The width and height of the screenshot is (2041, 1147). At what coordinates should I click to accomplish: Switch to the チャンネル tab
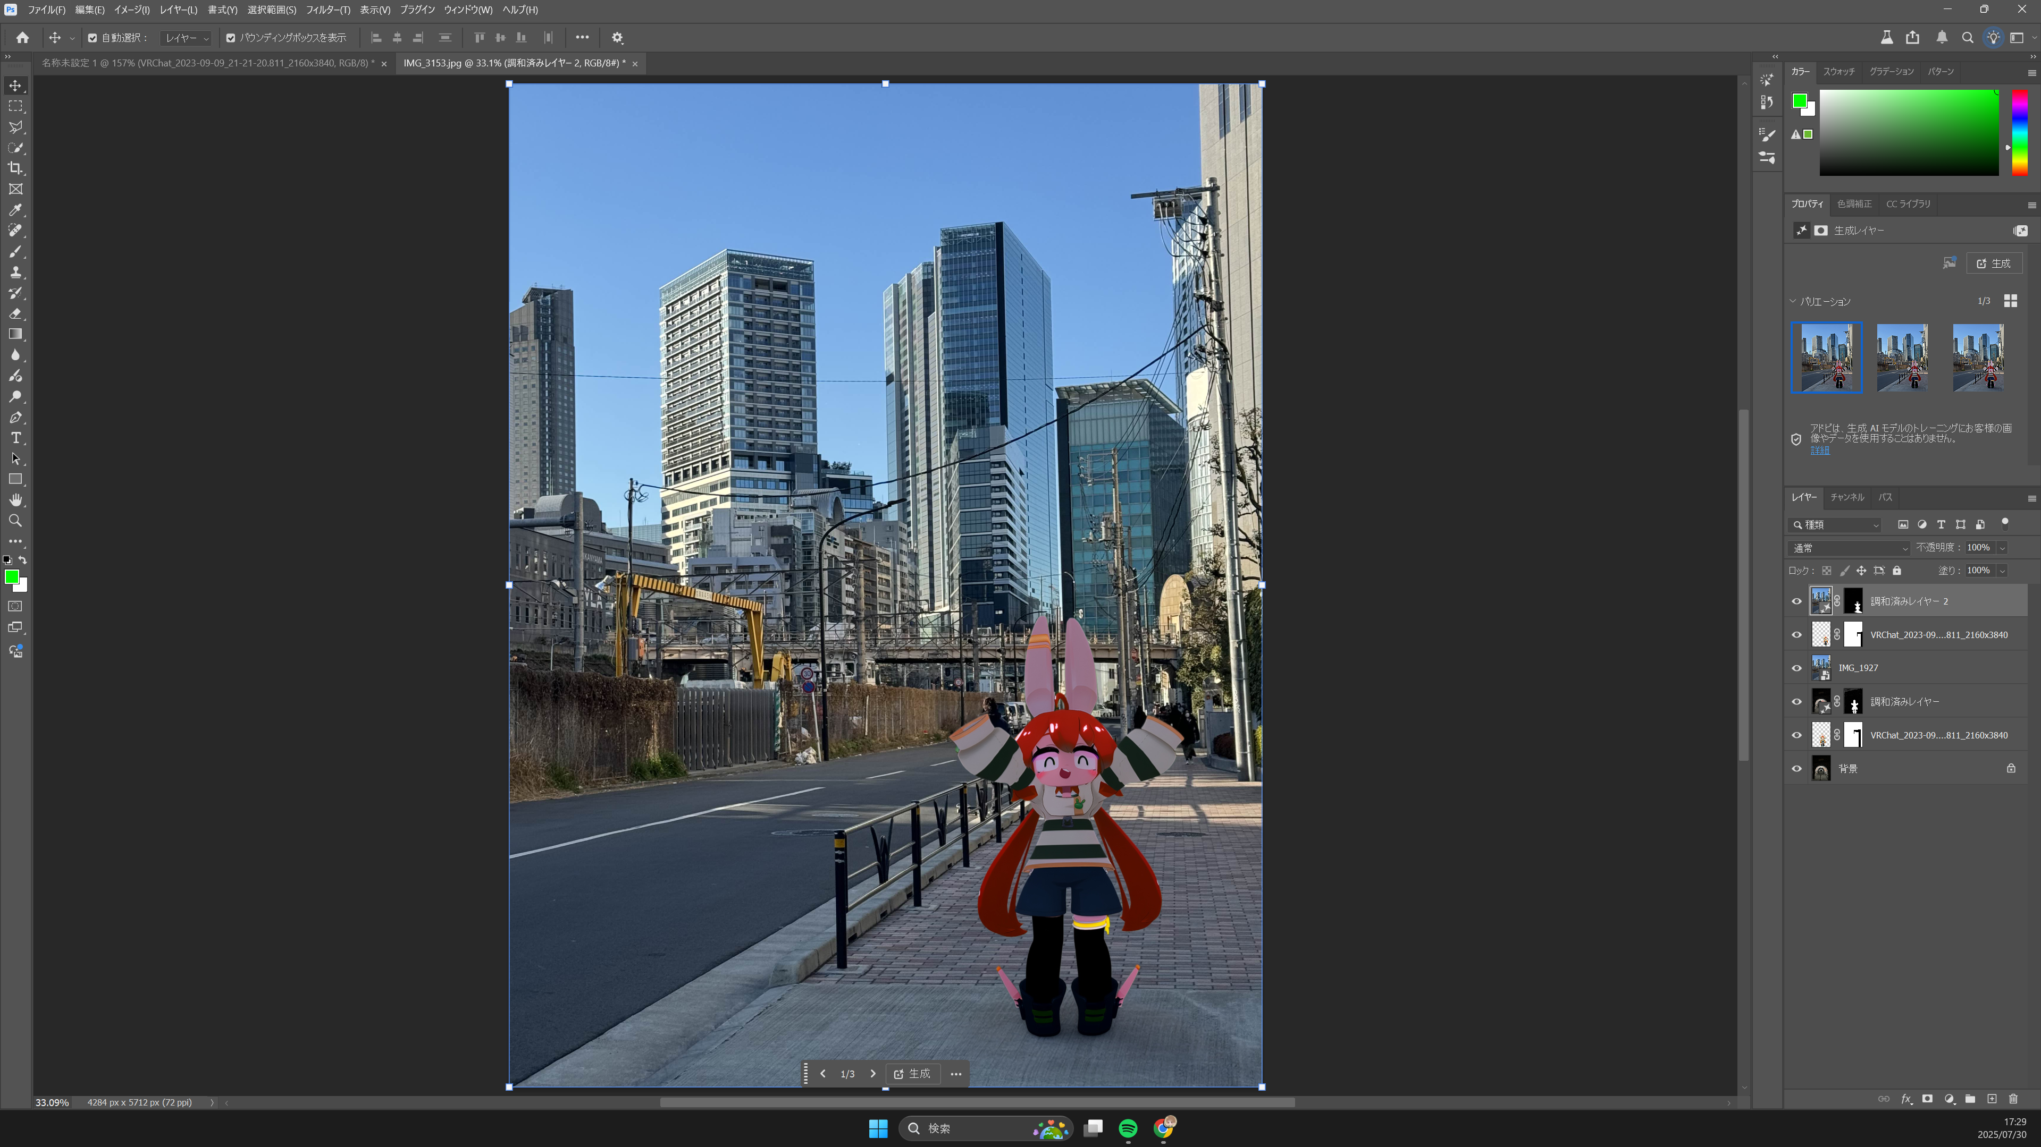pos(1847,497)
